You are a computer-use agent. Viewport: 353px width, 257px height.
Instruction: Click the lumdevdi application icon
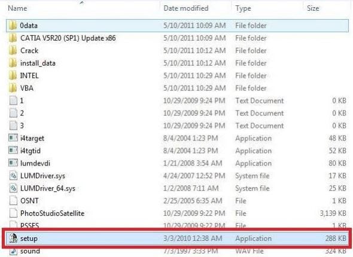13,163
